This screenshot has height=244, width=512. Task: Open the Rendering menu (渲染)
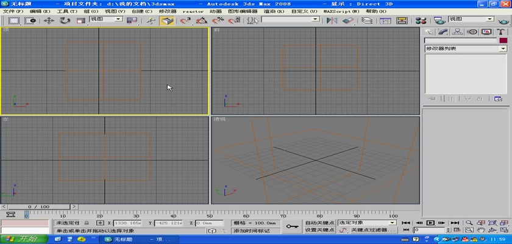(274, 11)
